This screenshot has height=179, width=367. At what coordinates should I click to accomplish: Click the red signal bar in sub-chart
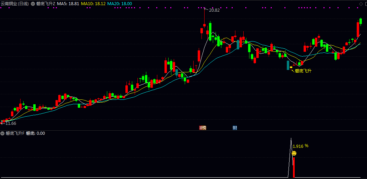(294, 167)
